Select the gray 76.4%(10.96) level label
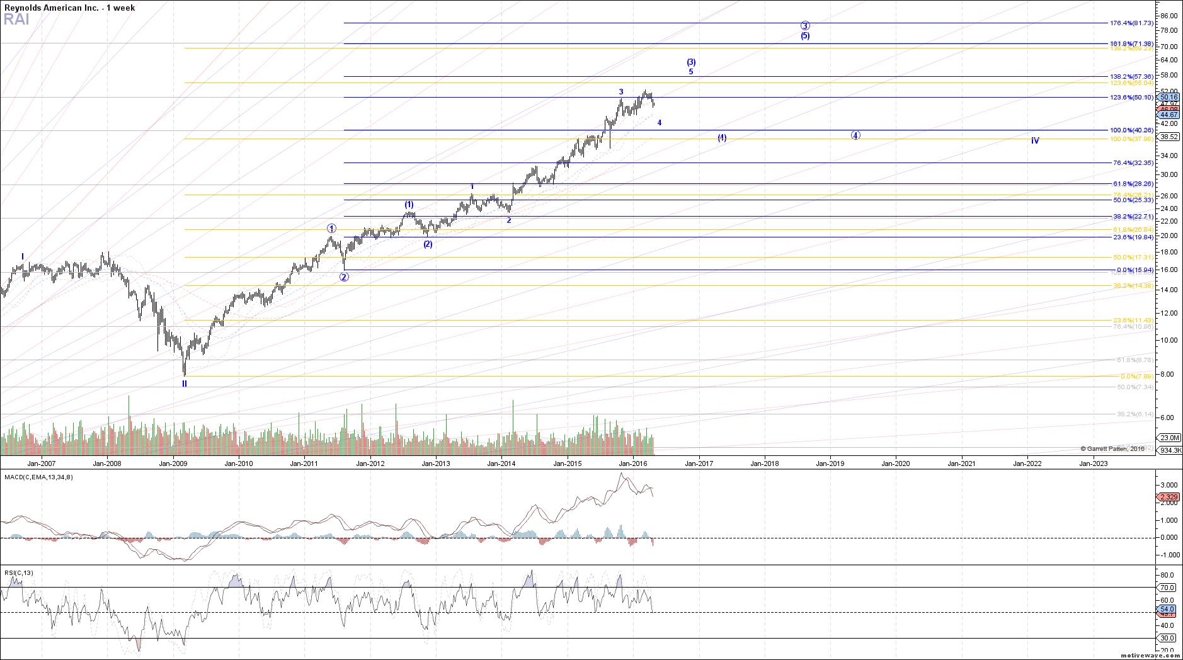The image size is (1183, 660). pos(1133,326)
